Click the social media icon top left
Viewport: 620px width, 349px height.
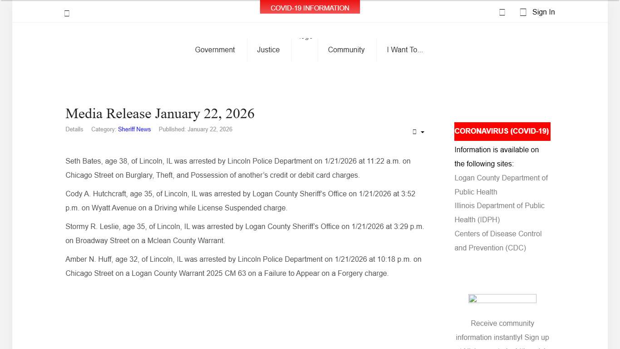click(67, 13)
